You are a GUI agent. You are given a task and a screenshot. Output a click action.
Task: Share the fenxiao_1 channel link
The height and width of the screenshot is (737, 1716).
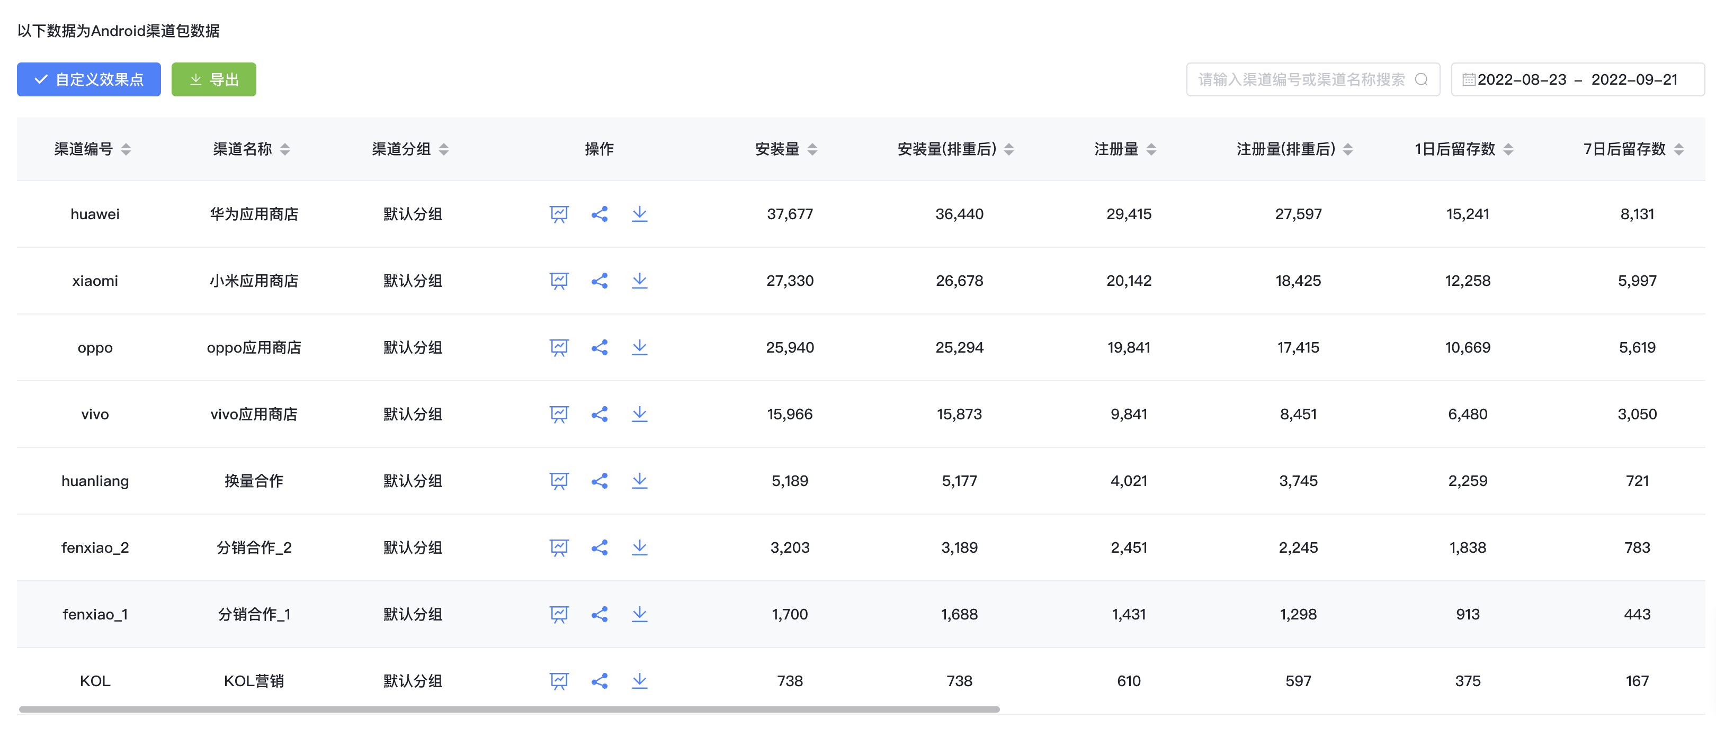600,614
